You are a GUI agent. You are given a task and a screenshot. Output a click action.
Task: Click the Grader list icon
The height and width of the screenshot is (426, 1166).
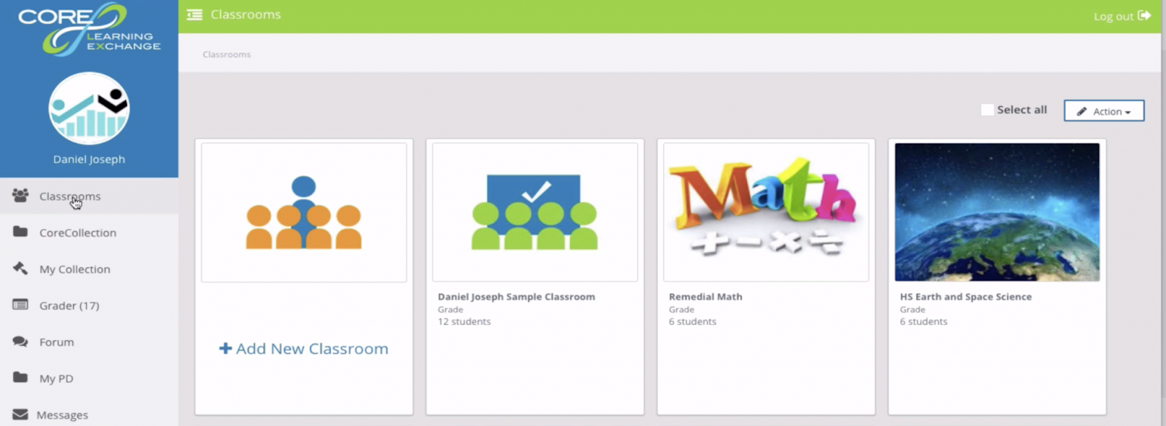click(x=20, y=304)
